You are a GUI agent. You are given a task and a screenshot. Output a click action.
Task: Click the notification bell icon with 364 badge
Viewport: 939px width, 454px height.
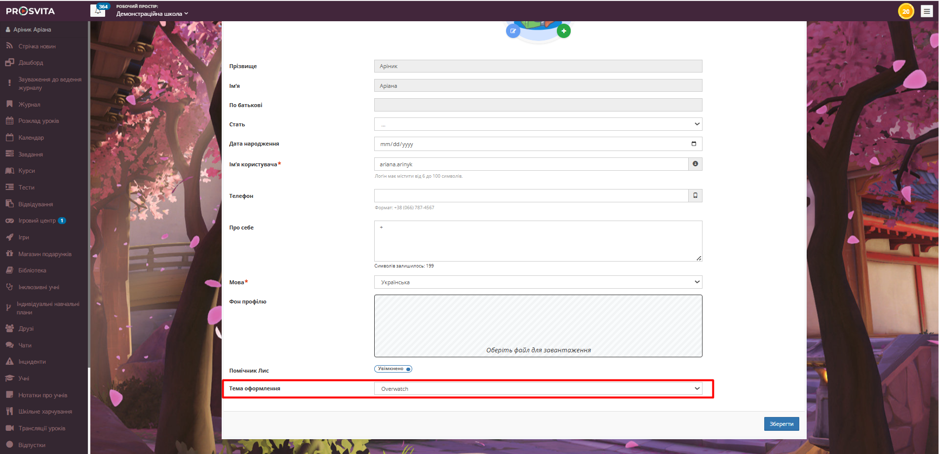98,10
